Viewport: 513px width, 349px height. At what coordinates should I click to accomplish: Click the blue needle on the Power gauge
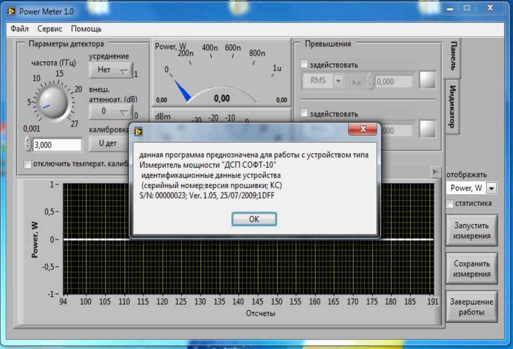(182, 90)
